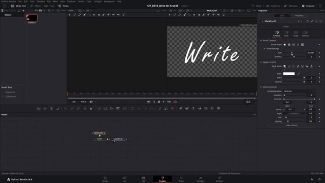
Task: Select the image brush shape
Action: (x=294, y=45)
